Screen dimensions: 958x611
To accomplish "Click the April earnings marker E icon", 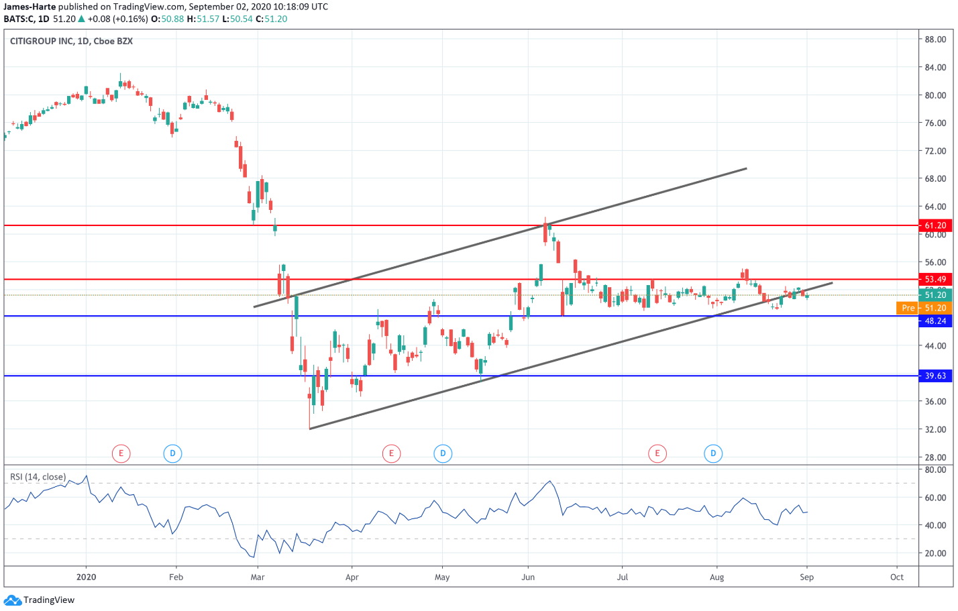I will coord(391,453).
